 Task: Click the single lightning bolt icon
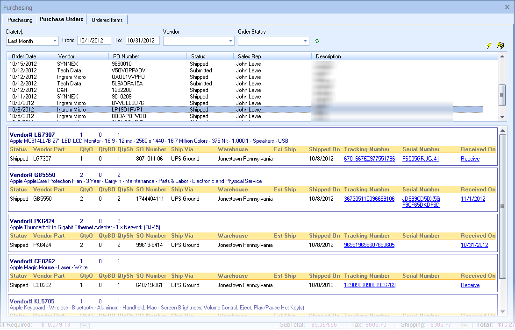pyautogui.click(x=489, y=45)
